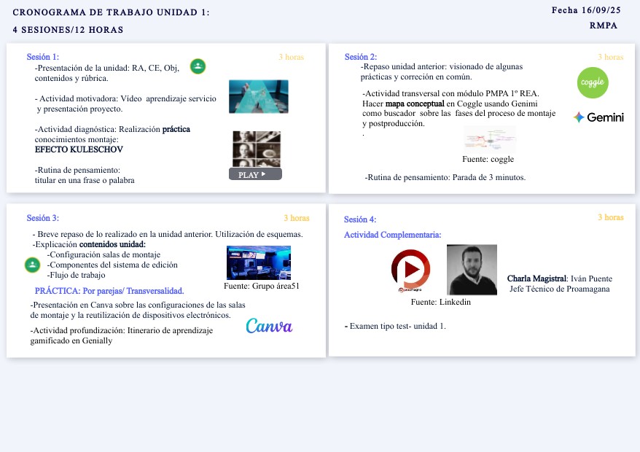Select the Grupo área51 editing room image

pyautogui.click(x=258, y=263)
